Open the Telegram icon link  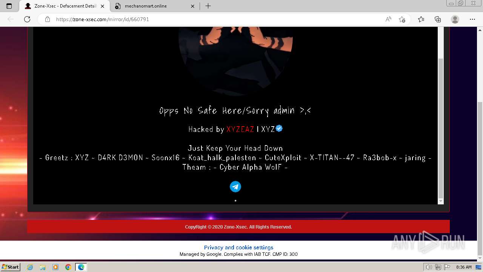[235, 187]
